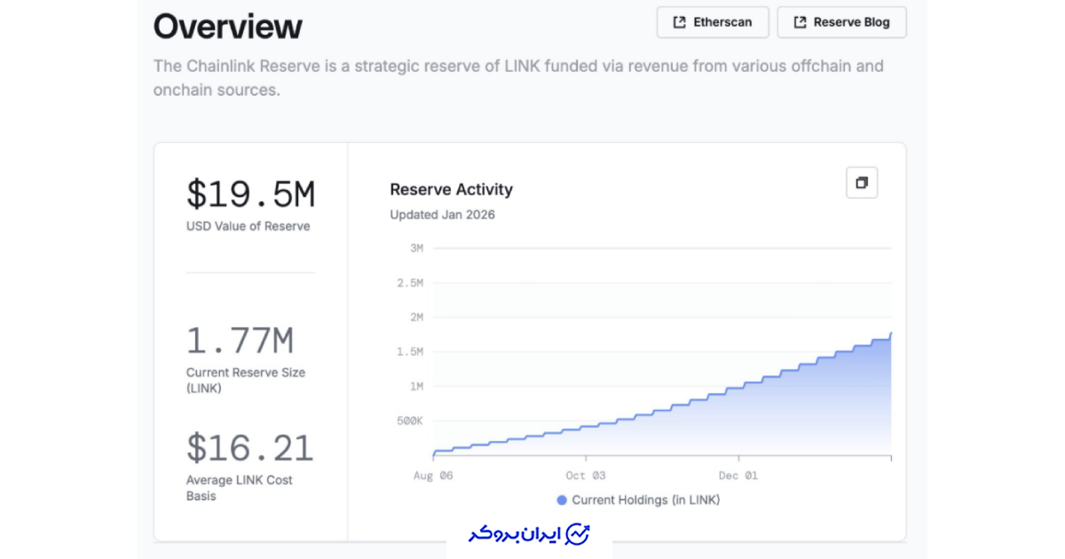The width and height of the screenshot is (1065, 559).
Task: Click the copy icon on Reserve Activity chart
Action: pyautogui.click(x=861, y=183)
